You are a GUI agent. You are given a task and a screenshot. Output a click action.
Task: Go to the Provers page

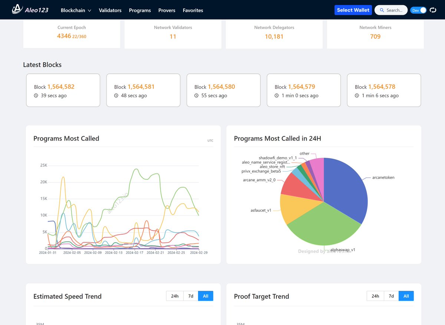(x=167, y=10)
